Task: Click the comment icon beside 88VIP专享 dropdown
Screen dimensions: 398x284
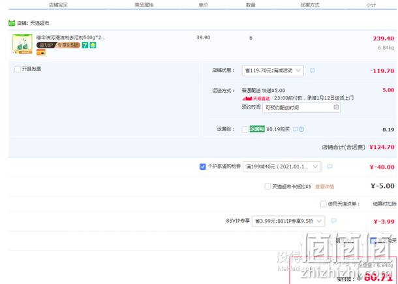Action: point(334,221)
